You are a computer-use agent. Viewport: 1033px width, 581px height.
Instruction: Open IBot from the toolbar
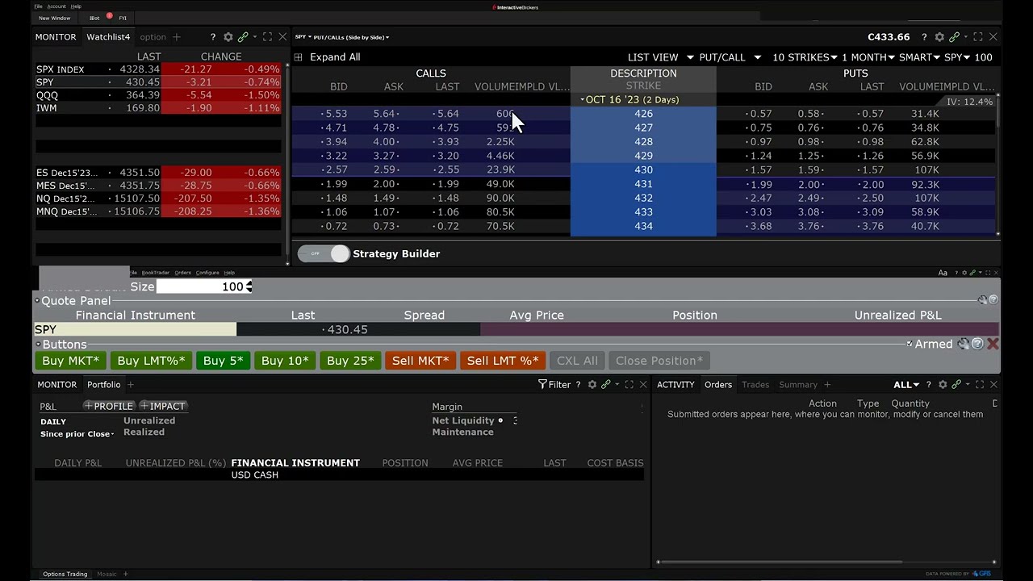point(96,18)
